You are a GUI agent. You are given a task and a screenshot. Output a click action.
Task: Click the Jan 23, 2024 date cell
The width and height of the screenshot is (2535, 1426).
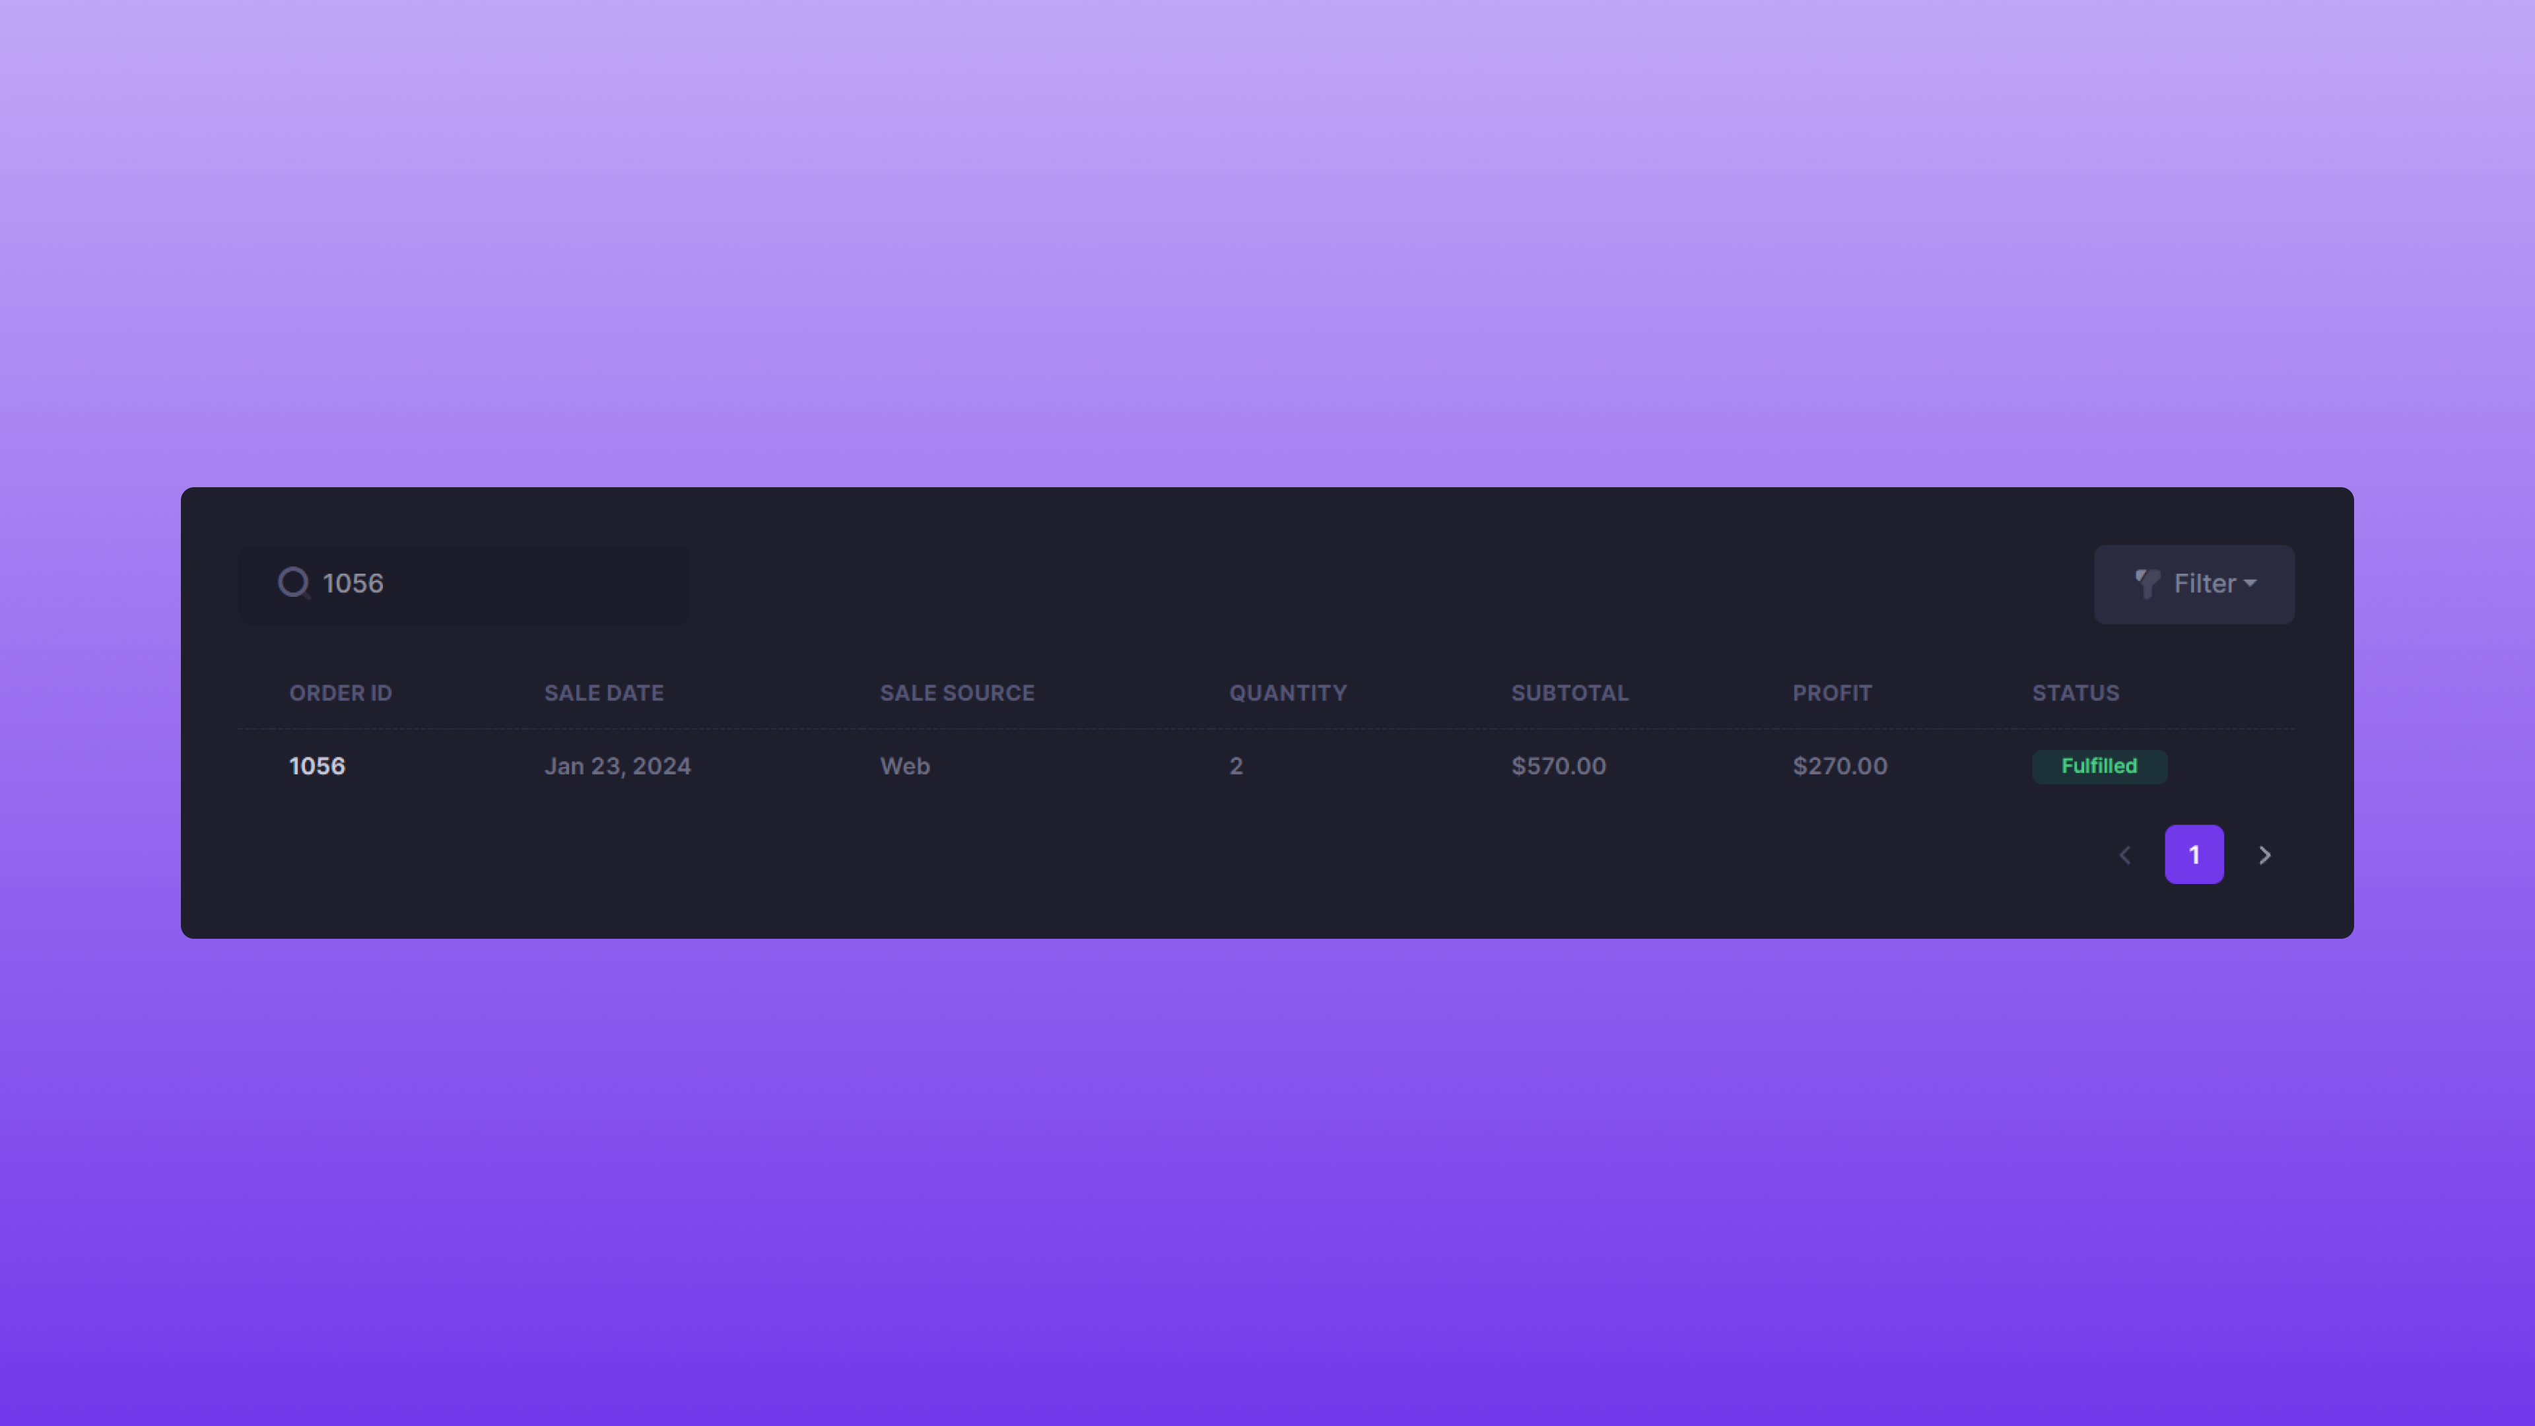(x=617, y=766)
